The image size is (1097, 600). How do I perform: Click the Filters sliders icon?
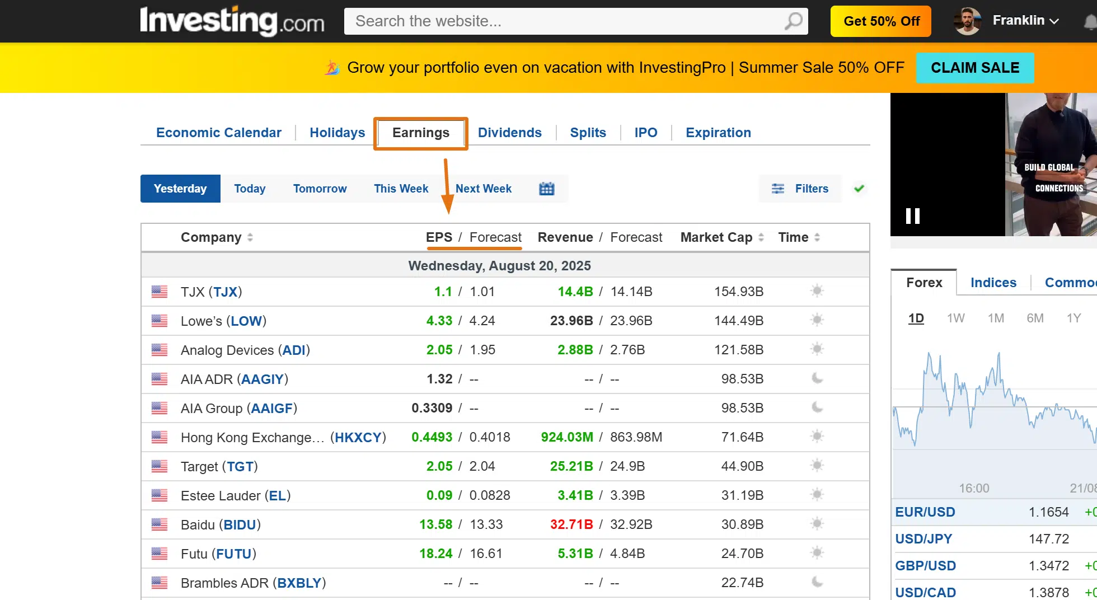pos(778,189)
